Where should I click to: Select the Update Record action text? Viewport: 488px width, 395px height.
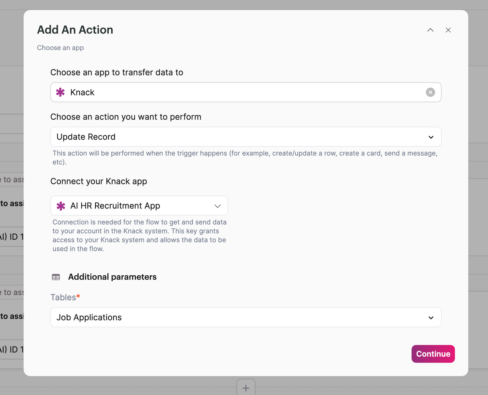coord(86,137)
